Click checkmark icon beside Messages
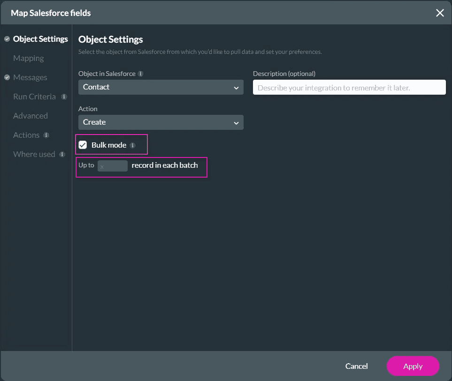The image size is (452, 381). 7,78
